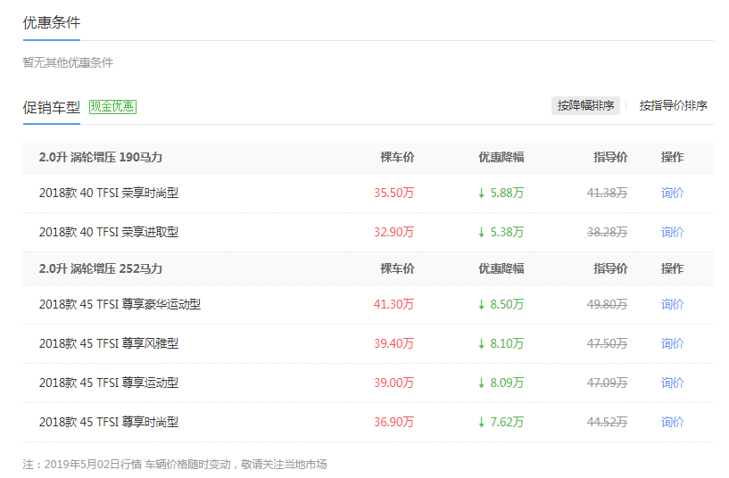This screenshot has height=478, width=729.
Task: Click 询价 for 40 TFSI 荣享进取型
Action: (x=672, y=232)
